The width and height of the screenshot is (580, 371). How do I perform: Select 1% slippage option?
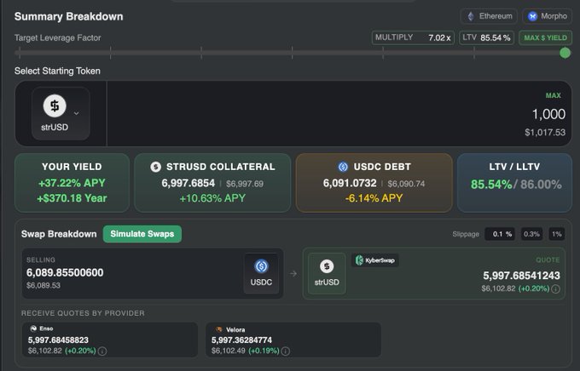tap(556, 234)
